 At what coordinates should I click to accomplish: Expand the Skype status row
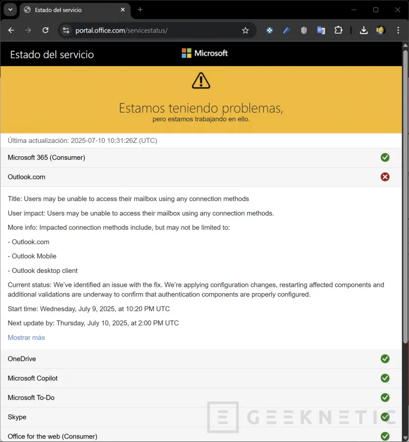[x=201, y=417]
